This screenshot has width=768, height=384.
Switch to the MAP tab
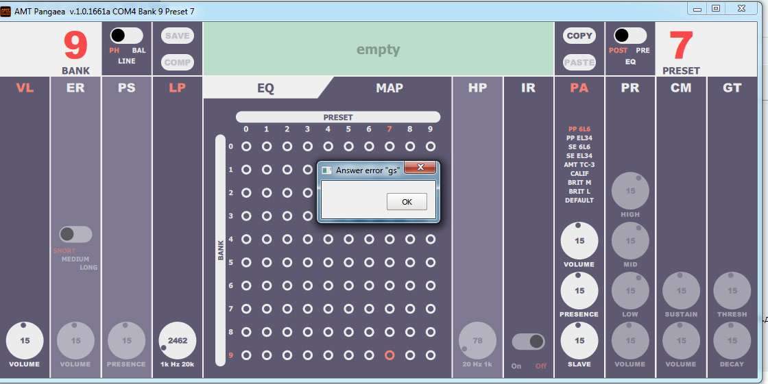pyautogui.click(x=389, y=88)
